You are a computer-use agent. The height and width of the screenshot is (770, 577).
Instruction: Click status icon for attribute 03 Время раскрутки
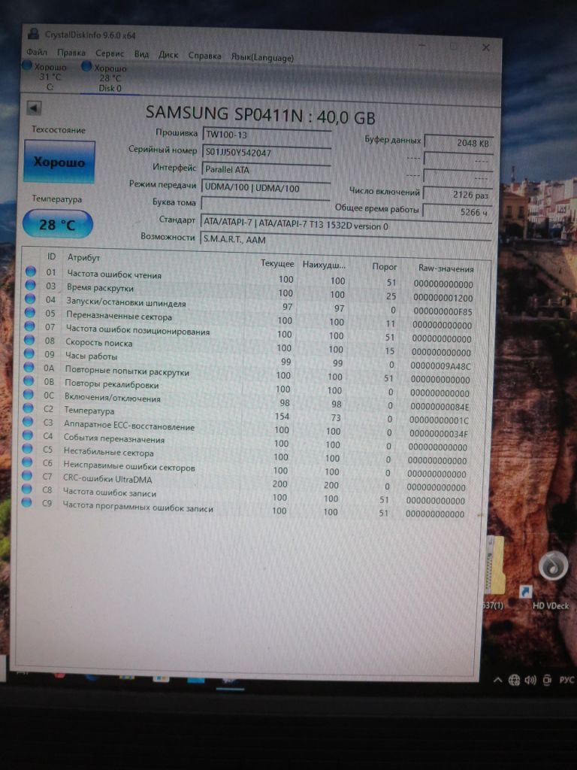click(x=30, y=285)
